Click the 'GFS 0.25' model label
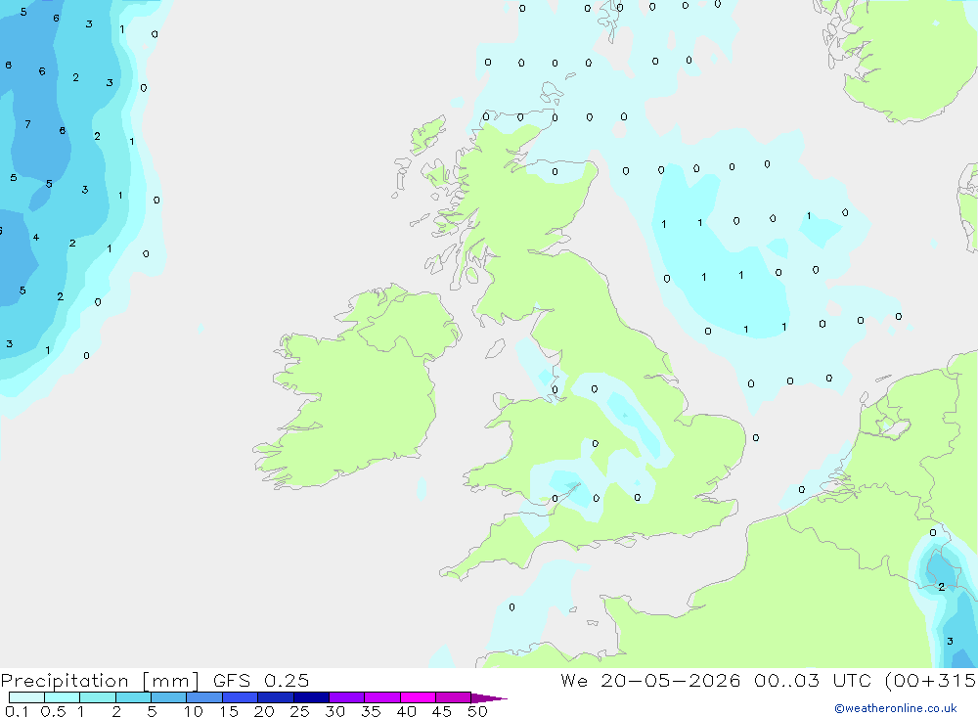This screenshot has height=717, width=978. [x=261, y=680]
